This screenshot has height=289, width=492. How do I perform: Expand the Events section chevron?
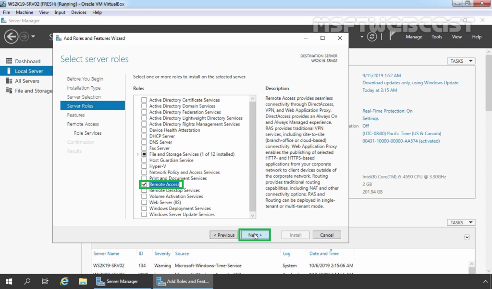point(467,237)
